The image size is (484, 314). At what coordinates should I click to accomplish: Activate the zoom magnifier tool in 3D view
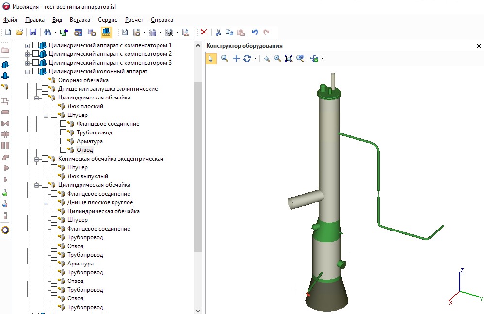[225, 58]
